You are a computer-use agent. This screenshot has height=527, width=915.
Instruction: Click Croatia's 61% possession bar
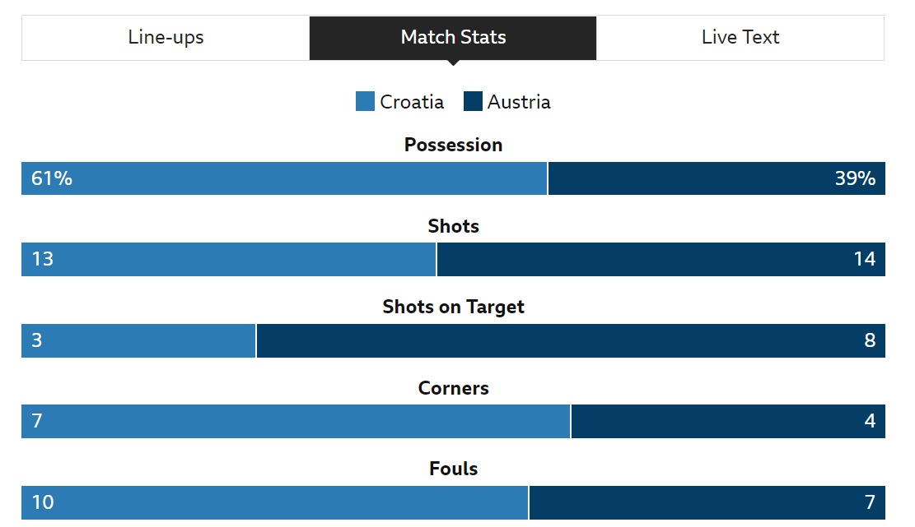284,178
